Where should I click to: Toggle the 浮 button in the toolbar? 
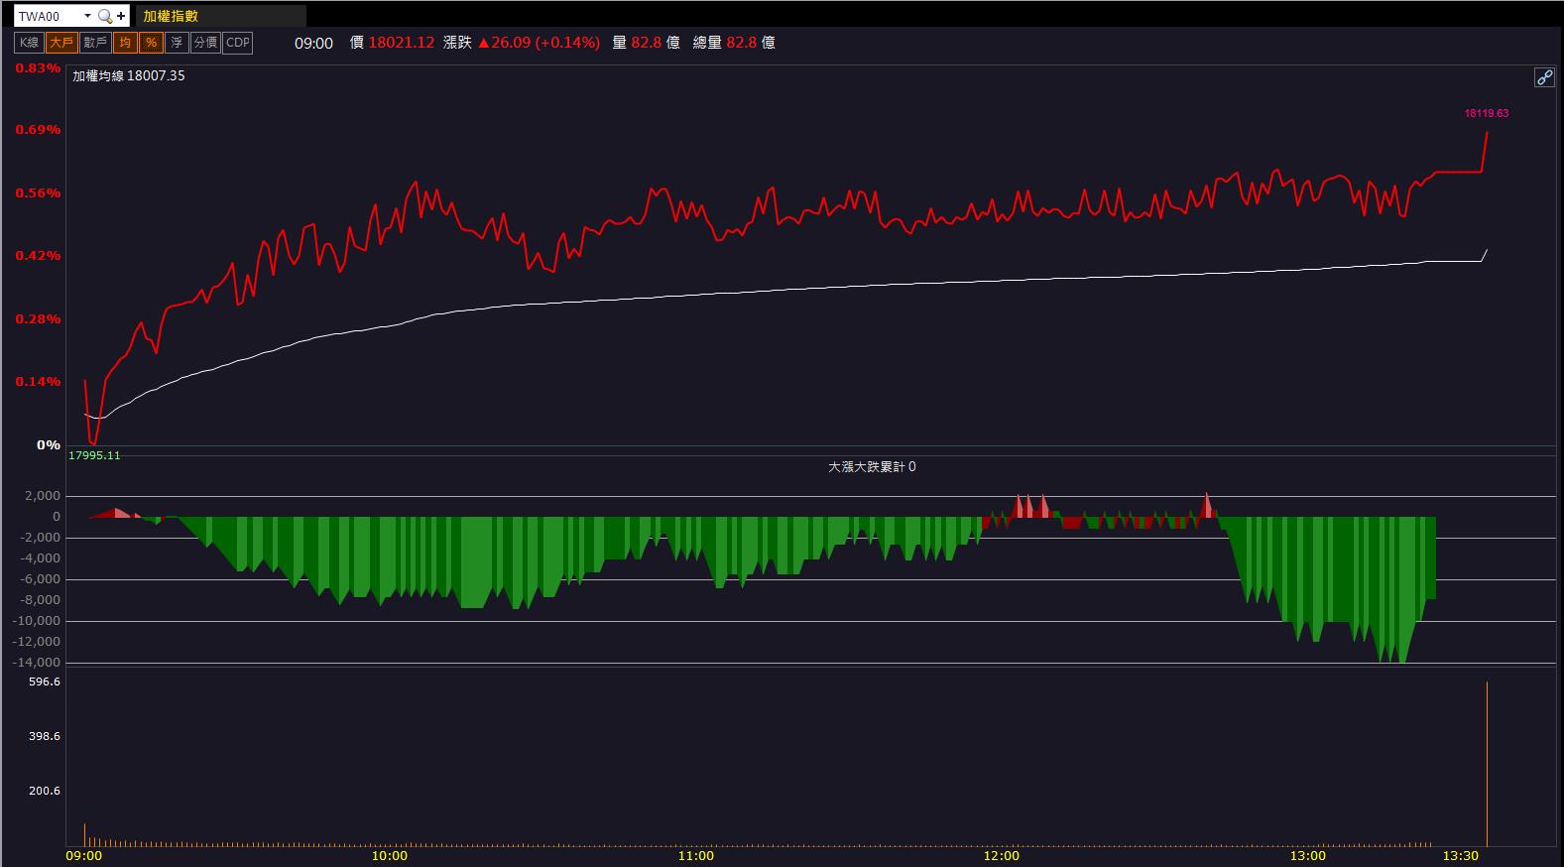[x=177, y=43]
